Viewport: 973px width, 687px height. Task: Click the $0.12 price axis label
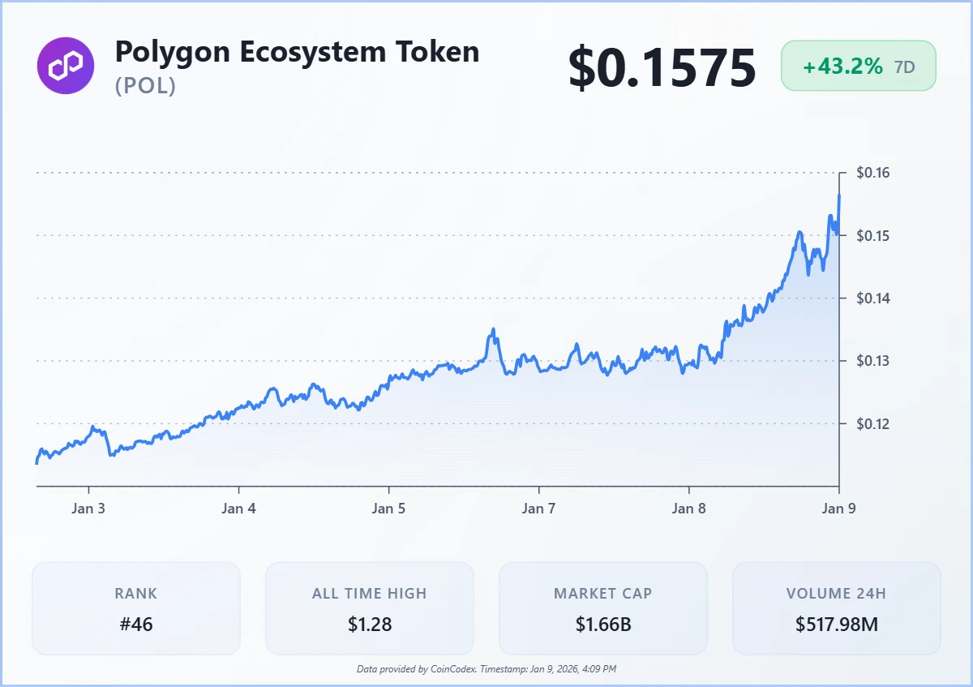point(873,423)
